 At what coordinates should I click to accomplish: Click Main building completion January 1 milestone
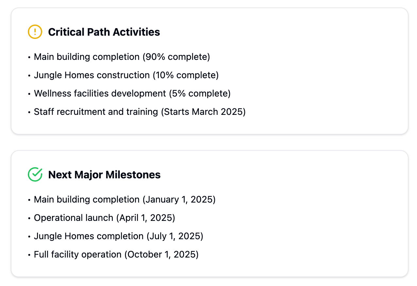tap(125, 200)
